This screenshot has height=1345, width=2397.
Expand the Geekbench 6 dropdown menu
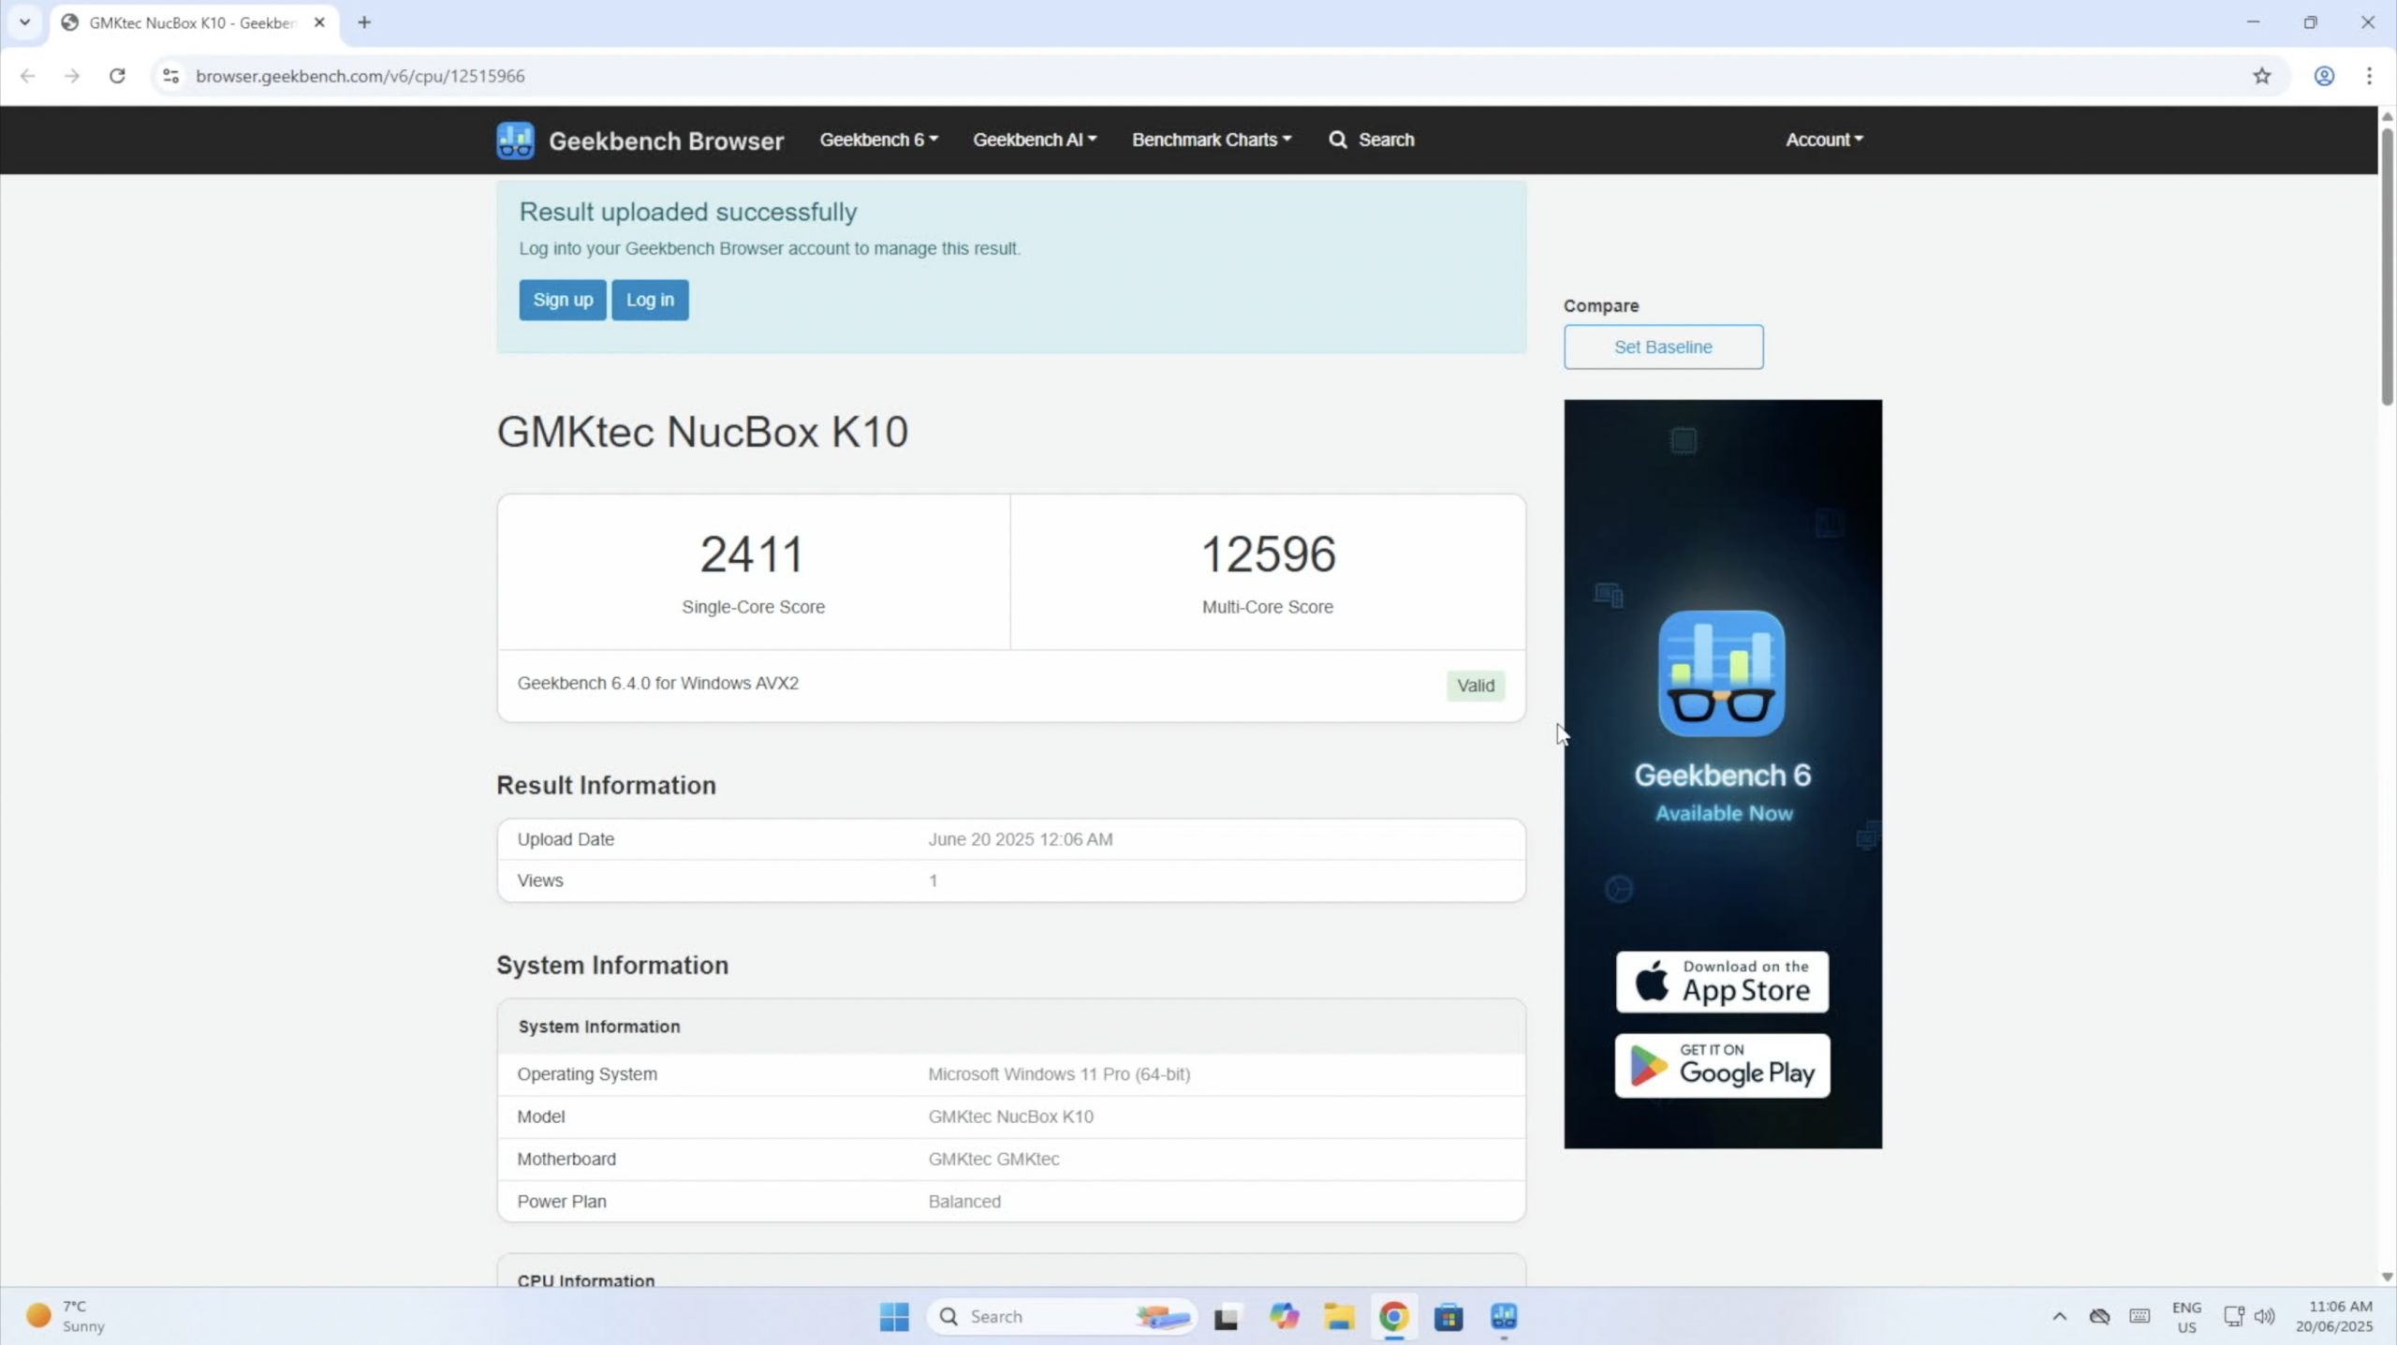point(878,140)
